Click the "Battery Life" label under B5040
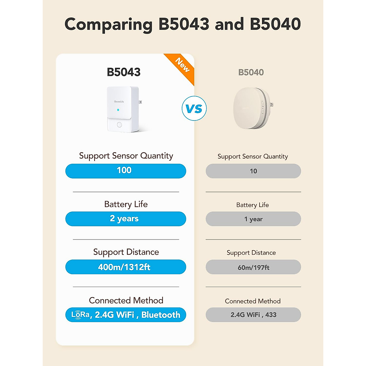 [x=253, y=205]
